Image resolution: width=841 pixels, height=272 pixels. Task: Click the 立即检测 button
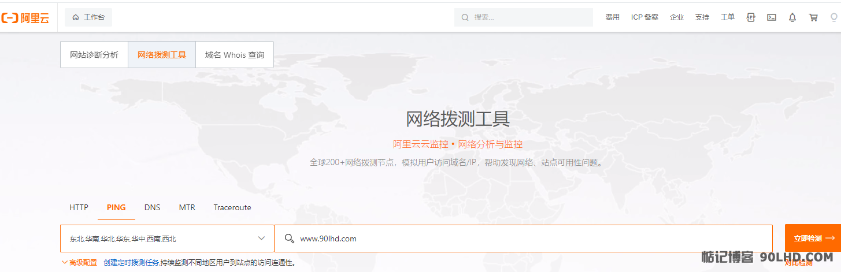coord(814,238)
